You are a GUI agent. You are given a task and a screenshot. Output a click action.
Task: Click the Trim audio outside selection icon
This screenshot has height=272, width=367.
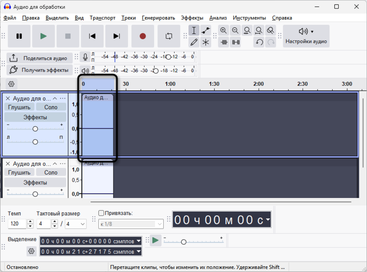coord(224,42)
